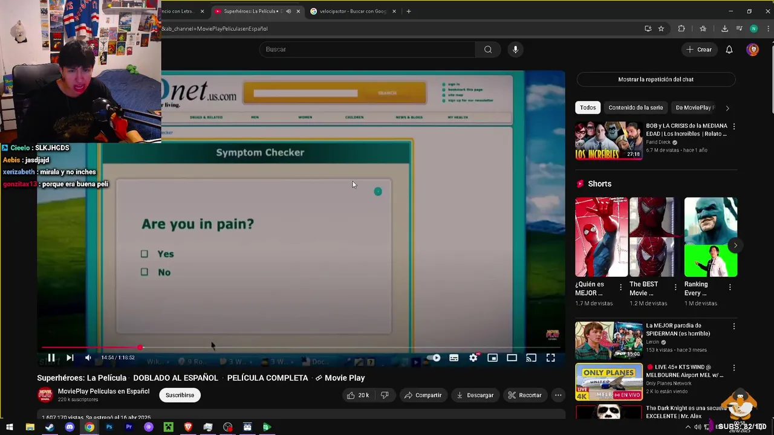The image size is (774, 435).
Task: Open YouTube notifications bell
Action: (729, 50)
